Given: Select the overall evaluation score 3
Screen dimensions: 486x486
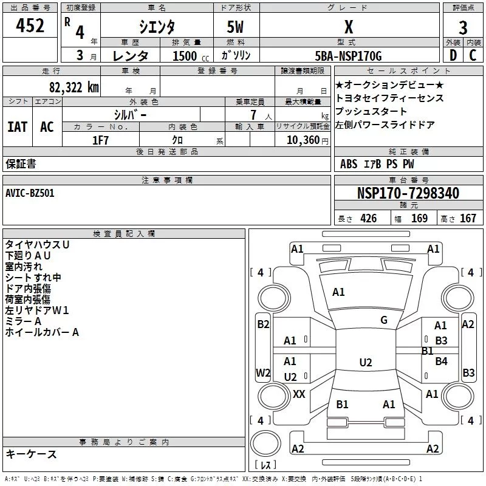Looking at the screenshot, I should [x=463, y=27].
